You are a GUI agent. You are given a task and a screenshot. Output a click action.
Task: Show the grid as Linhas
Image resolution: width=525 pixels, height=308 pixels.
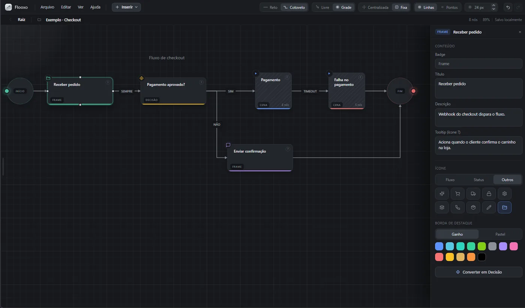click(x=426, y=7)
